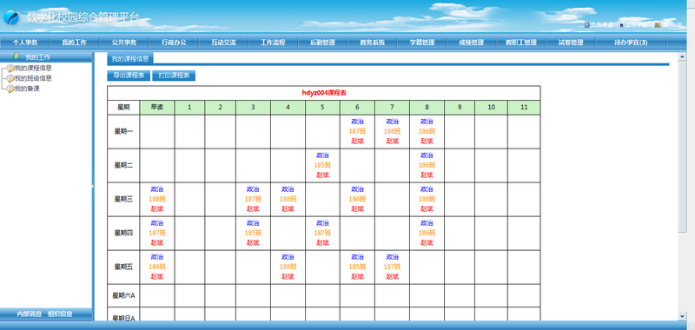Select the 我的课程信息 tab

tap(129, 58)
